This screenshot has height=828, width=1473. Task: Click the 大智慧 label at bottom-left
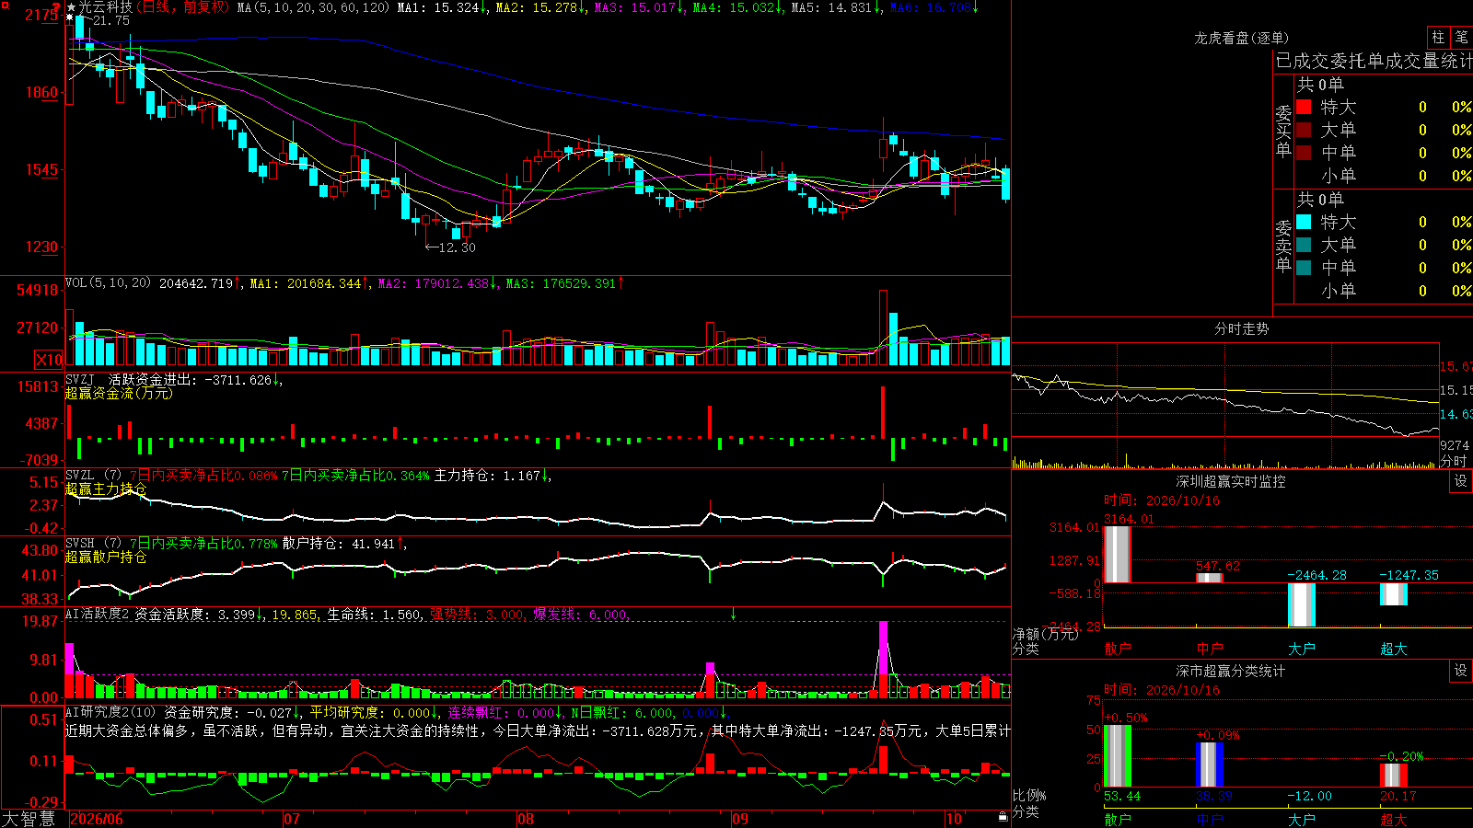coord(29,818)
